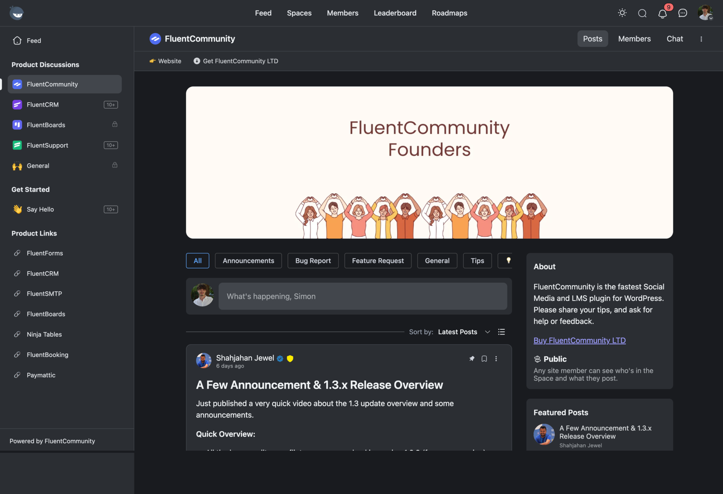Image resolution: width=723 pixels, height=494 pixels.
Task: Bookmark the Release Overview post
Action: click(484, 359)
